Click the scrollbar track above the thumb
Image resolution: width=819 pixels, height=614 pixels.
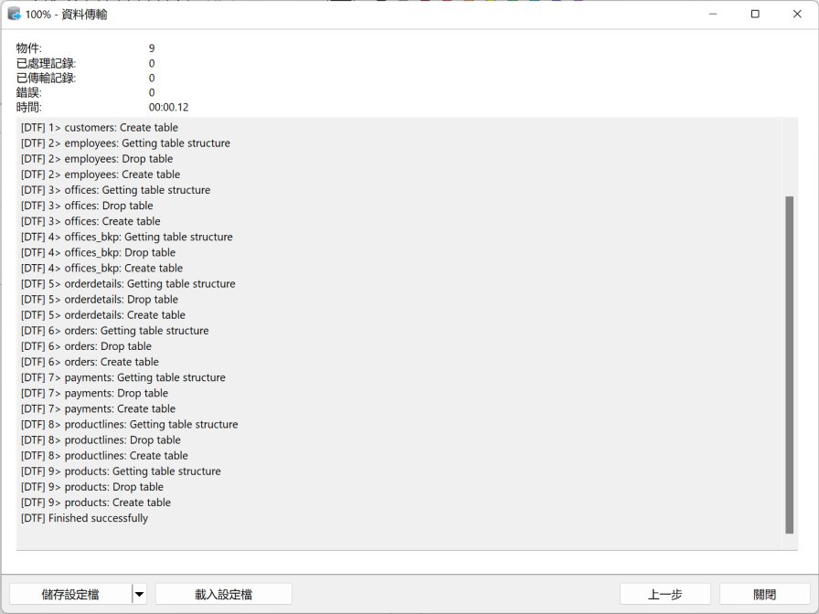tap(789, 155)
